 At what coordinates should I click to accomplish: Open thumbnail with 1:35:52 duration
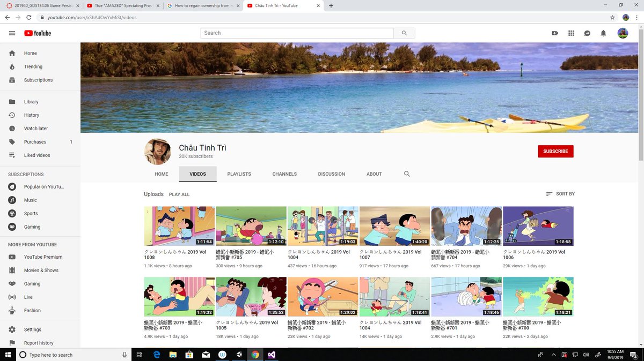tap(251, 297)
